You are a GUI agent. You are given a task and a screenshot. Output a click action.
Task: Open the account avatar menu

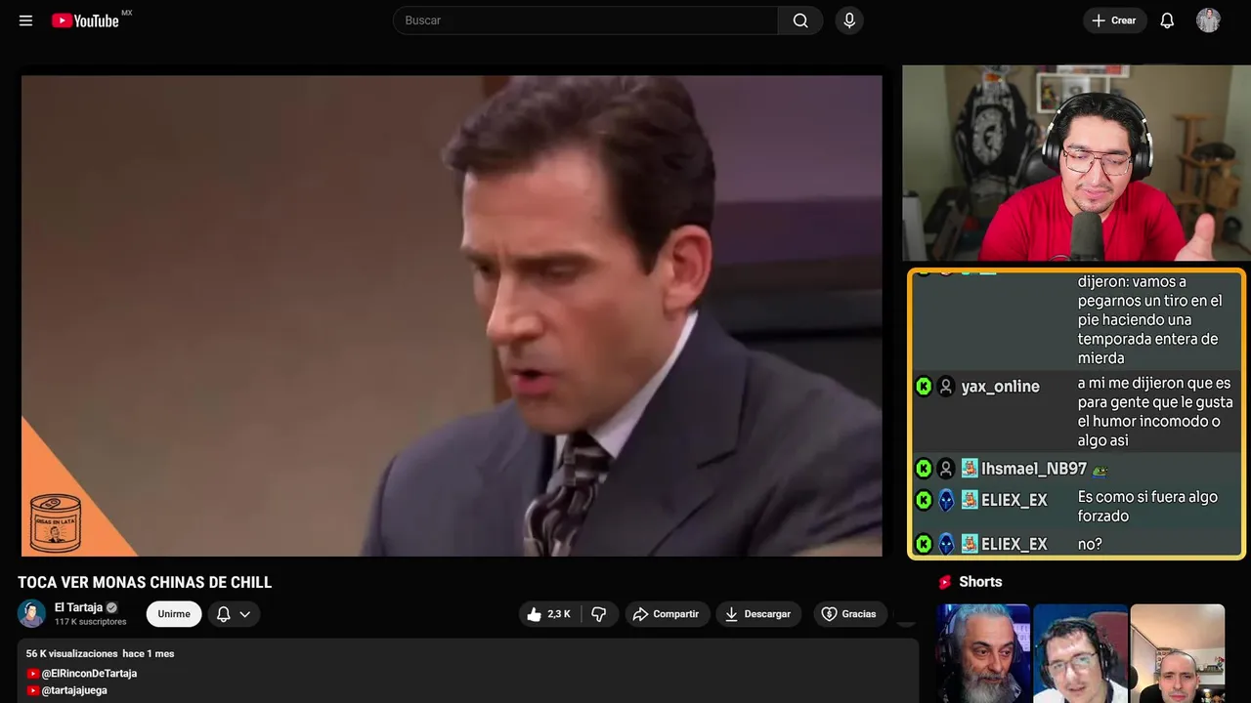[x=1208, y=21]
